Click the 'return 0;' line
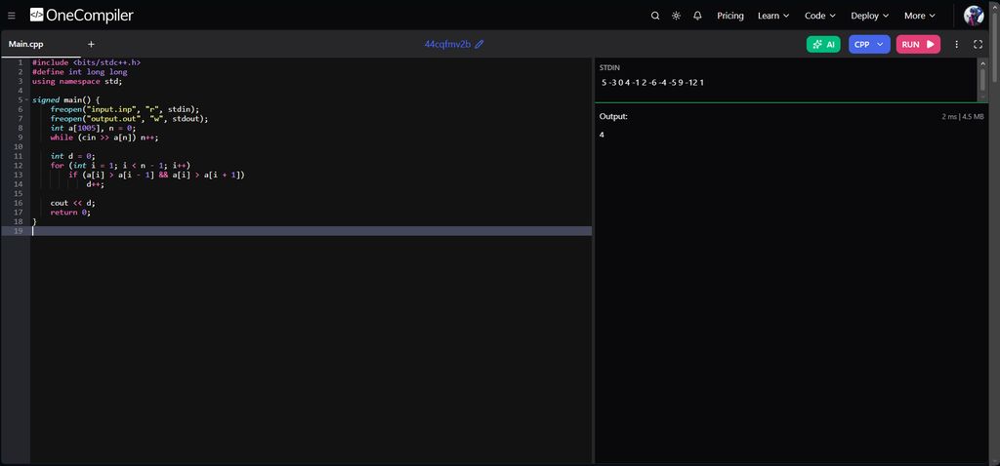The width and height of the screenshot is (1000, 466). pos(70,213)
